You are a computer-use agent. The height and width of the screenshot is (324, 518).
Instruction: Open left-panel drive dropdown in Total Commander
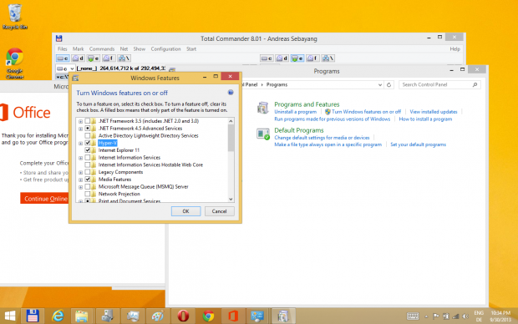click(72, 68)
